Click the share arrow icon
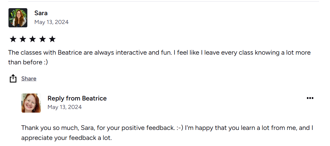Screen dimensions: 330x146 pos(13,79)
